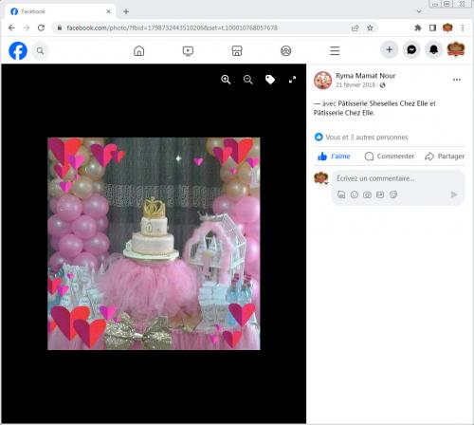Click the Partager button
The image size is (474, 425).
(x=445, y=157)
